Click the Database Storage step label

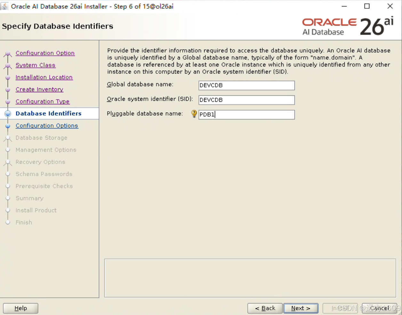[42, 138]
